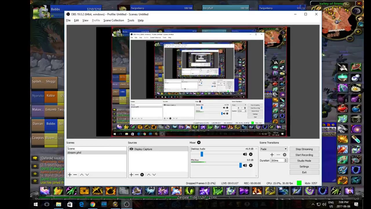
Task: Adjust Desktop Audio volume slider
Action: pyautogui.click(x=202, y=154)
